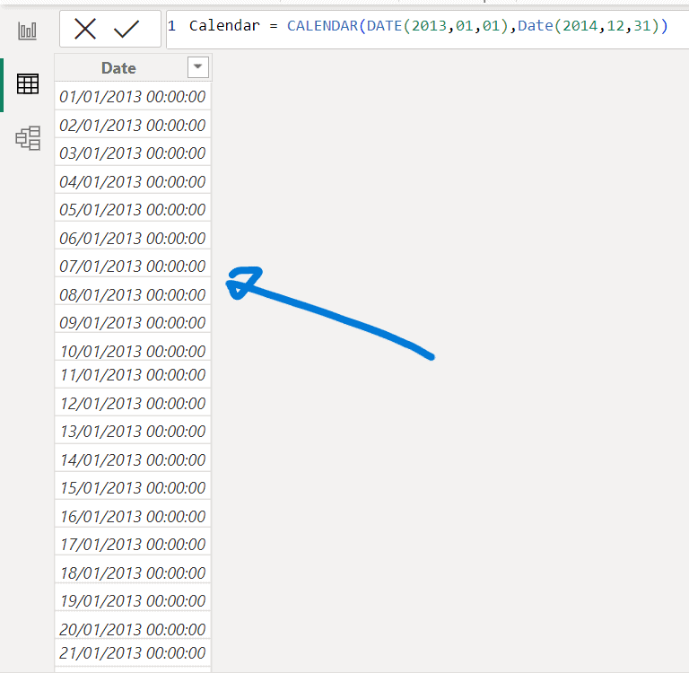Open the Data table view icon

(28, 84)
